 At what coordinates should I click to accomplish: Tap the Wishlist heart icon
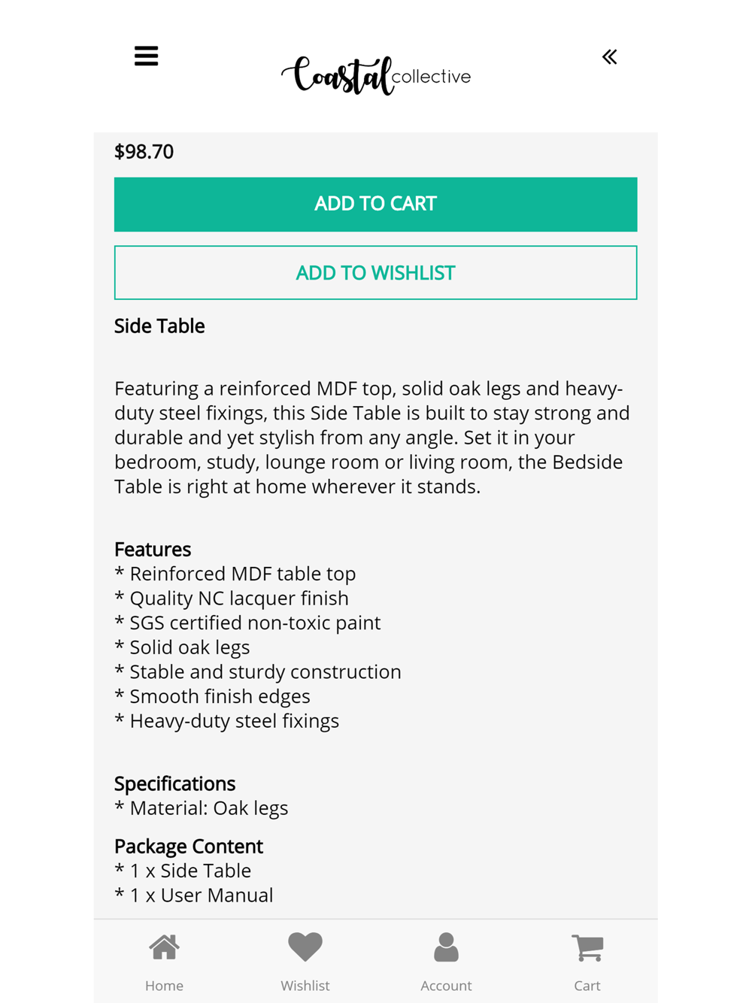305,947
